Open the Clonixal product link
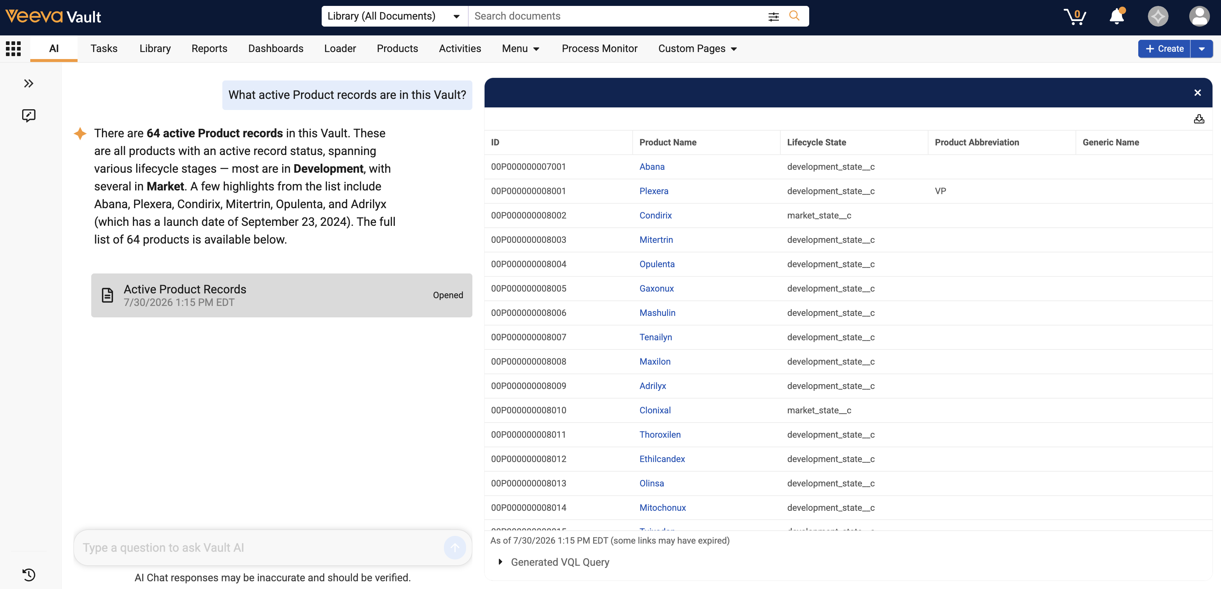 pyautogui.click(x=654, y=410)
